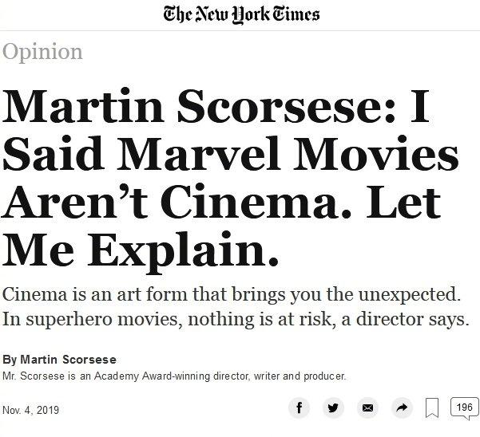This screenshot has height=437, width=480.
Task: Click the "Aren't Cinema. Let" headline line
Action: pos(222,201)
